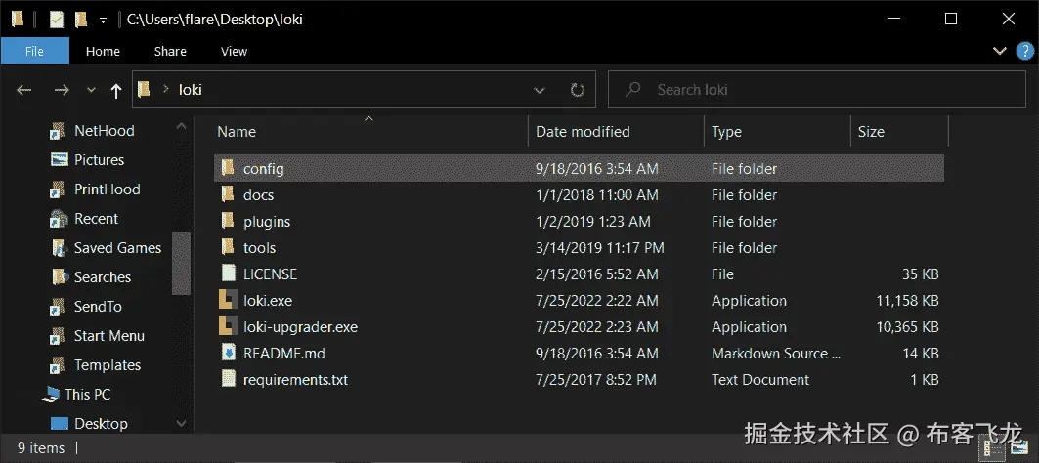The height and width of the screenshot is (463, 1039).
Task: Open the recent locations dropdown arrow
Action: pyautogui.click(x=91, y=90)
